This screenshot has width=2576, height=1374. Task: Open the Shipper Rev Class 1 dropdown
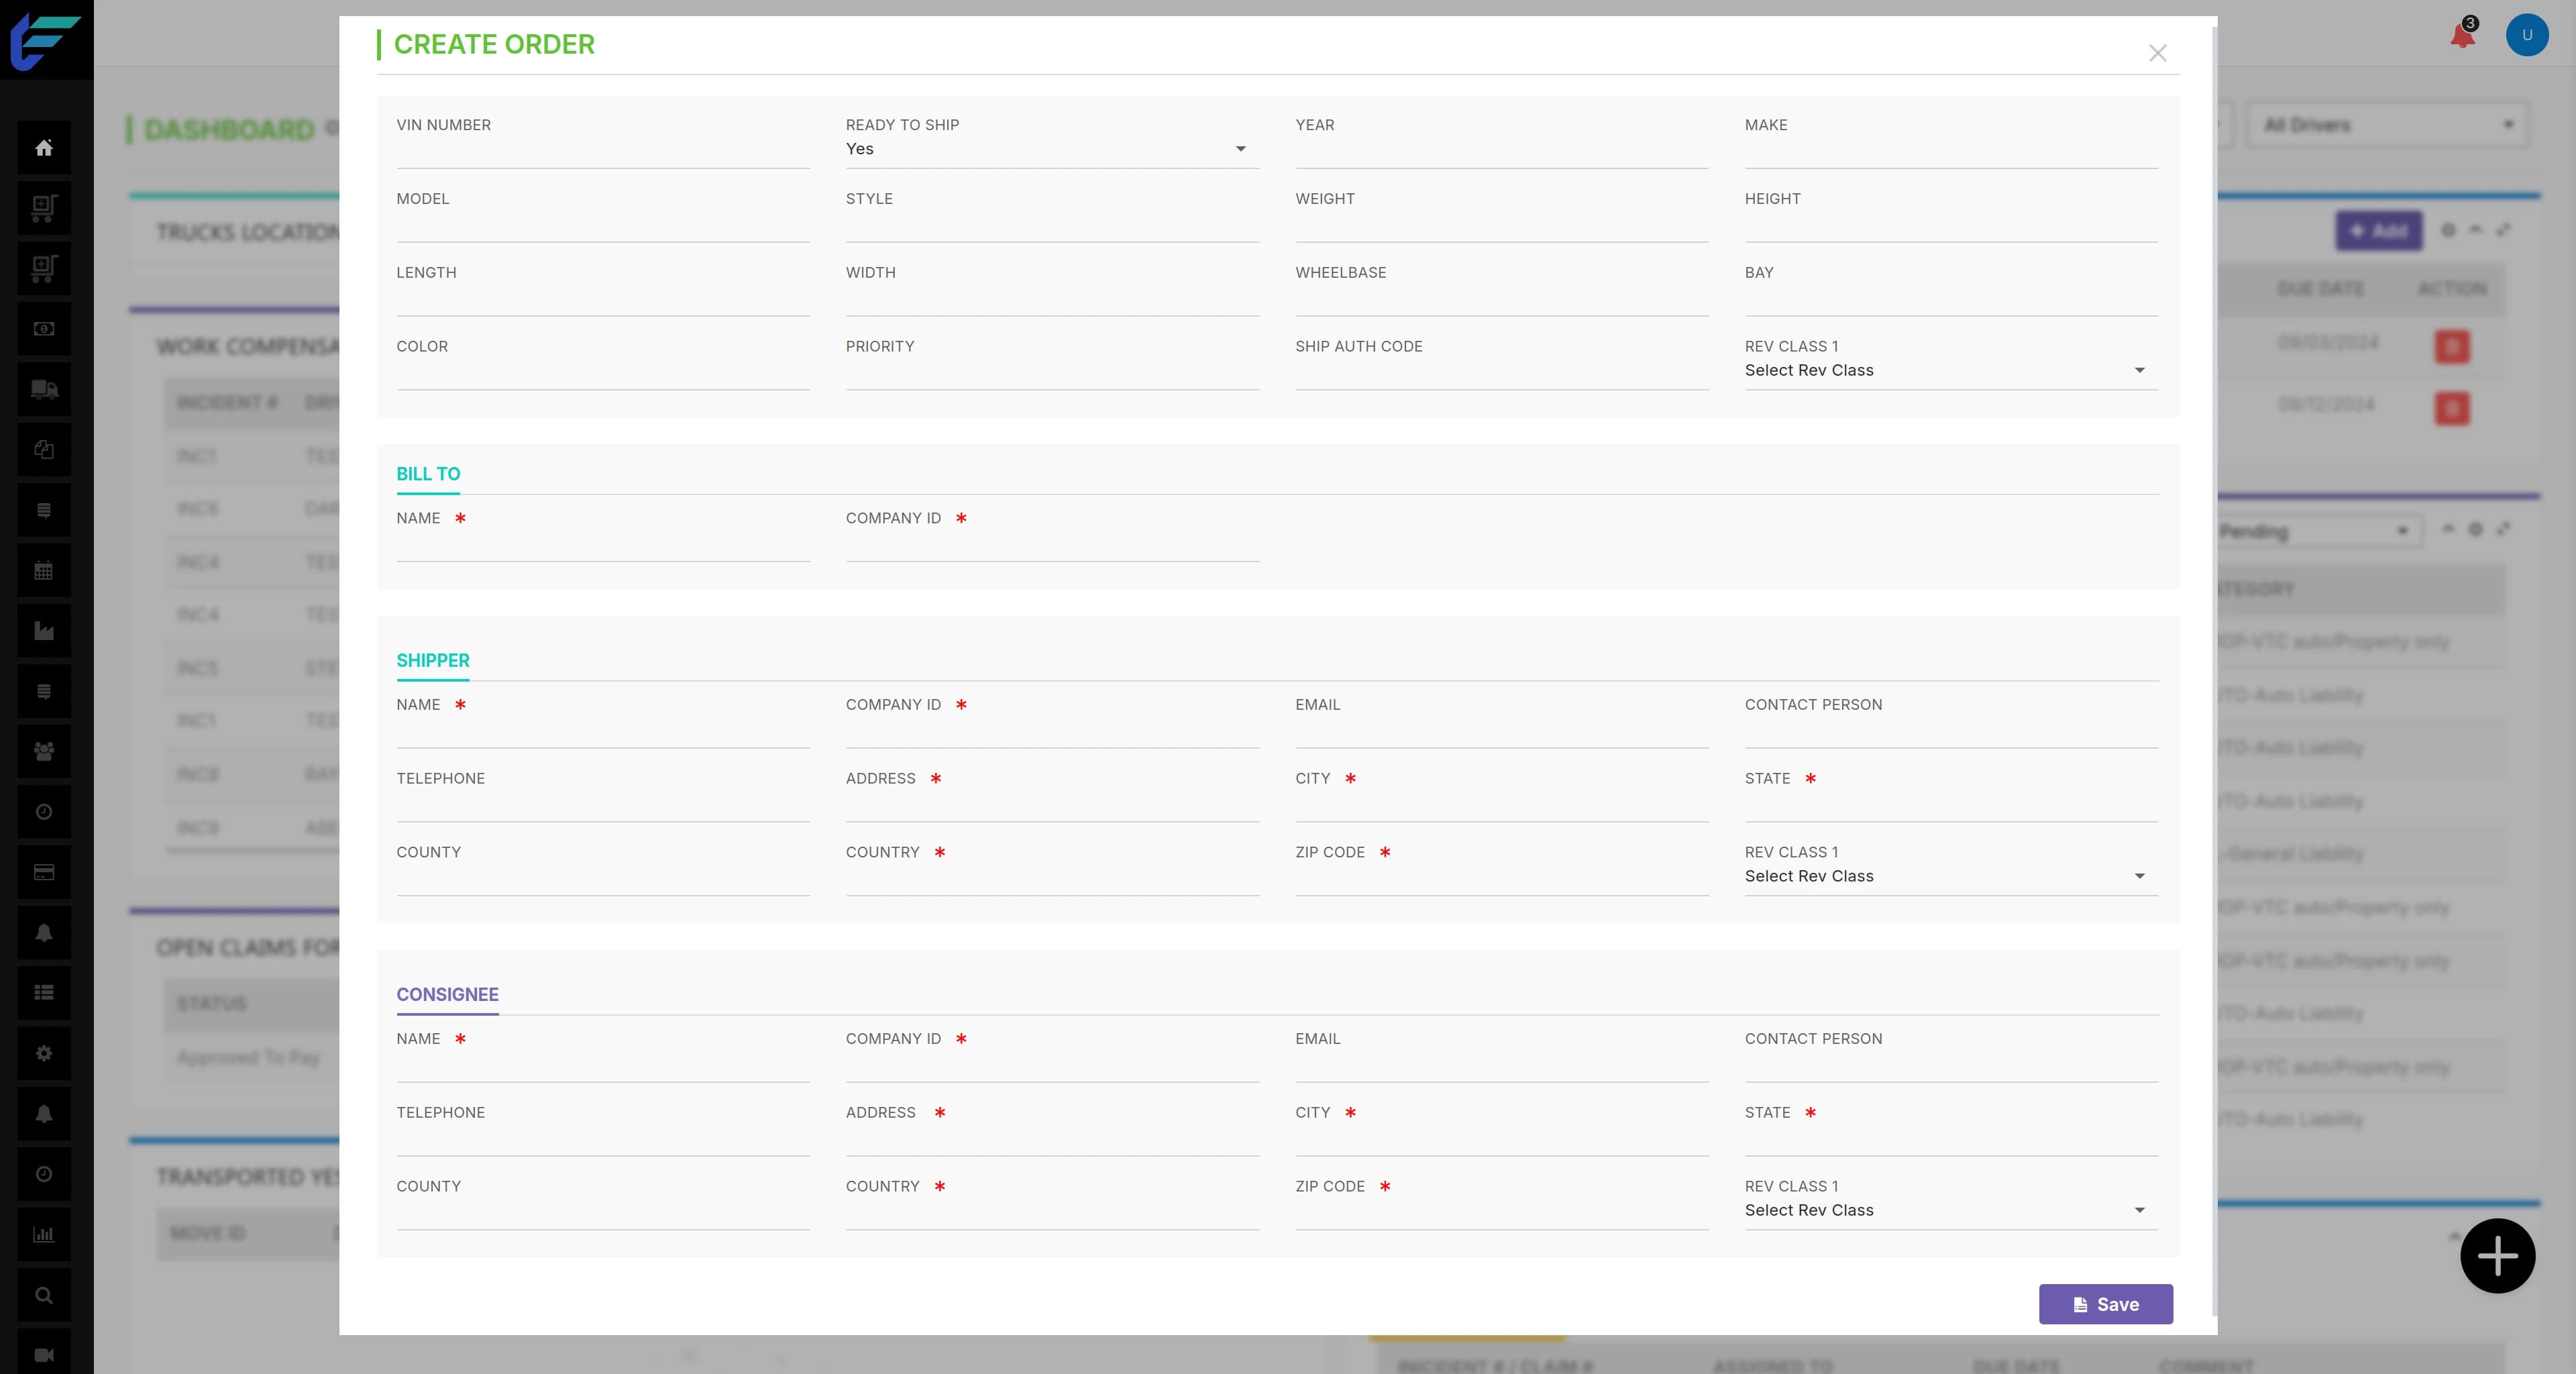point(1951,876)
